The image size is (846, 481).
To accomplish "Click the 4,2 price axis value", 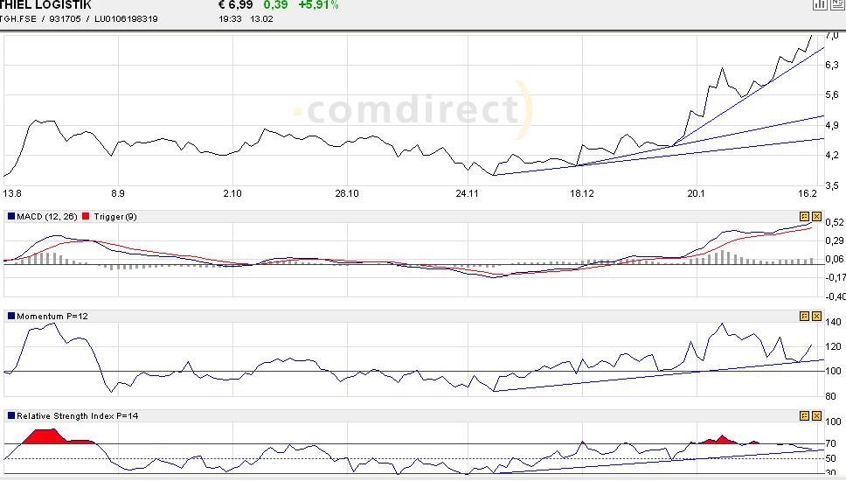I will (x=832, y=156).
